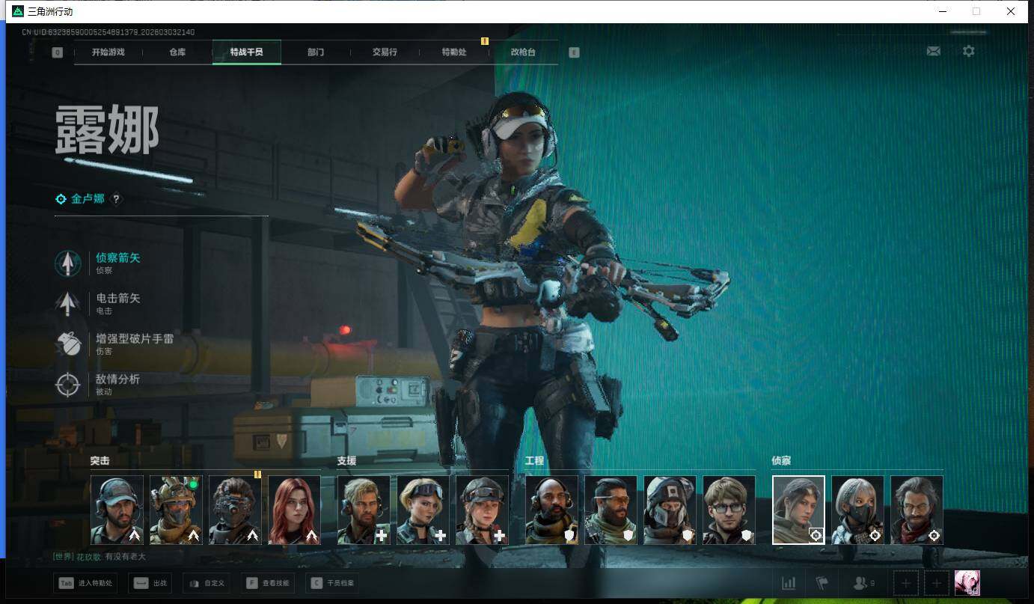Open the bar chart statistics icon
The width and height of the screenshot is (1034, 604).
click(x=789, y=583)
